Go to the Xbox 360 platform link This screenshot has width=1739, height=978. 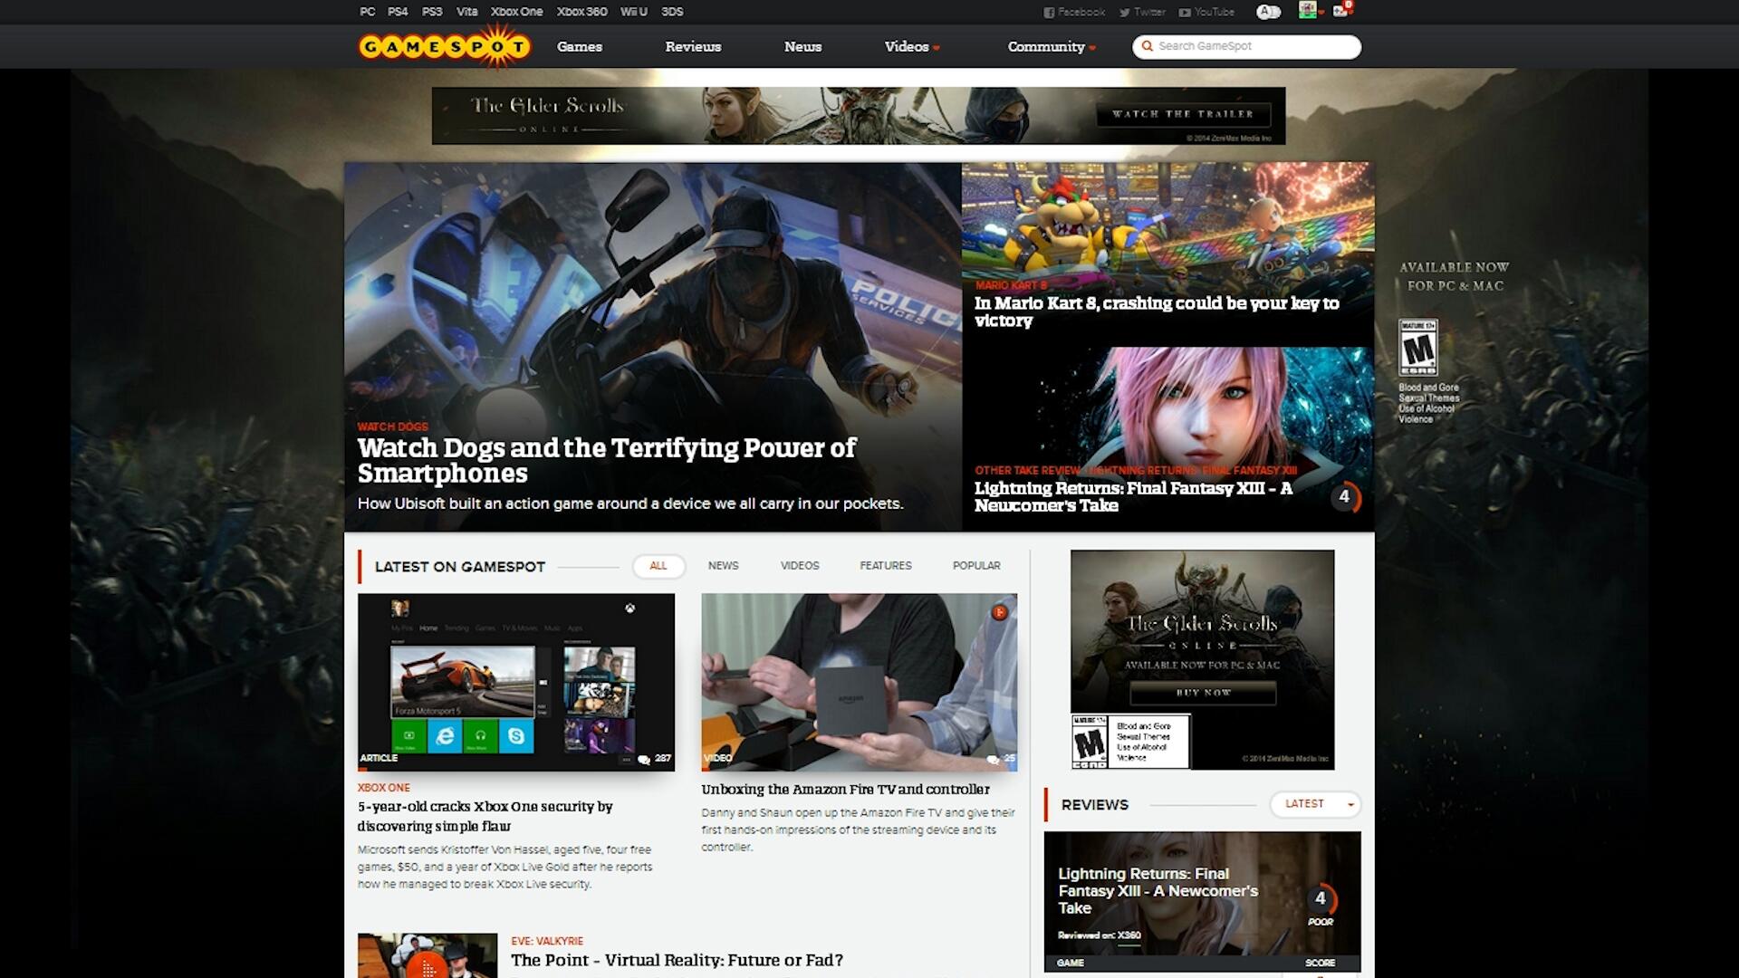click(581, 12)
